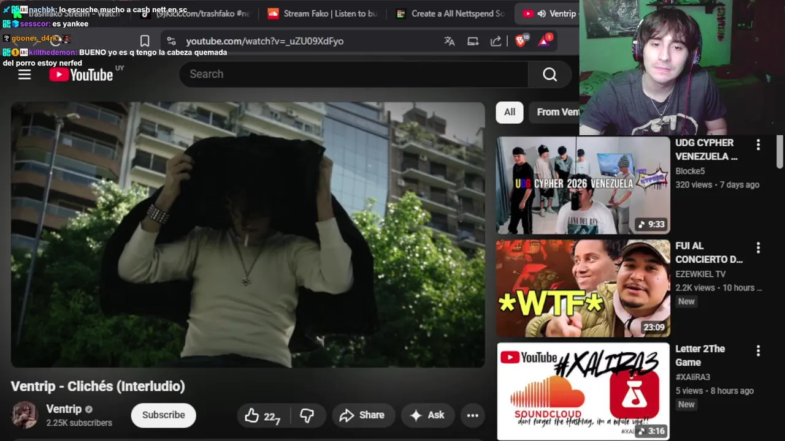785x441 pixels.
Task: Open FUI AL CONCIERTO D... video title
Action: [708, 252]
